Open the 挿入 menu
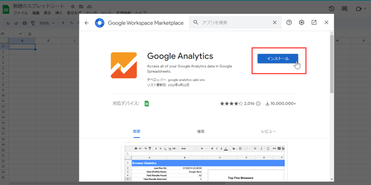This screenshot has width=371, height=185. pyautogui.click(x=59, y=13)
